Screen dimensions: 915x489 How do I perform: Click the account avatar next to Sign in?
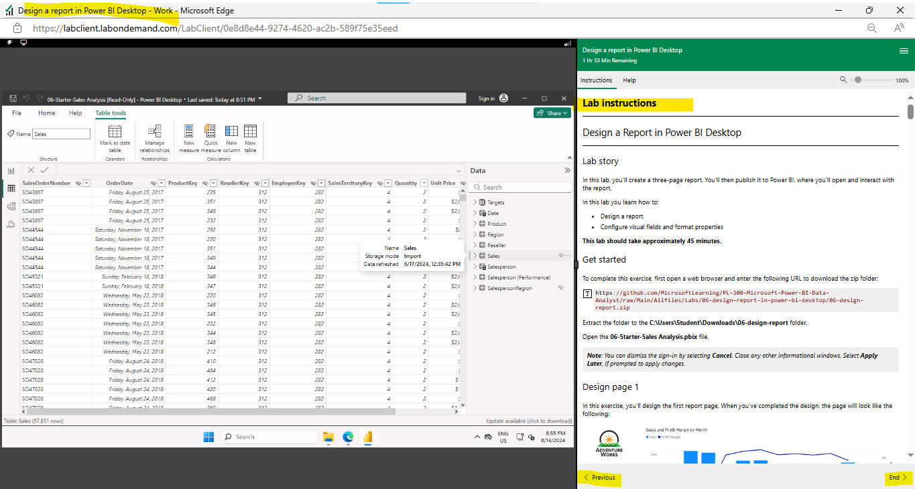[503, 98]
